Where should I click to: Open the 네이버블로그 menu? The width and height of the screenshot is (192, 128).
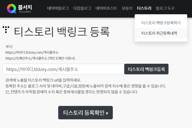58,8
